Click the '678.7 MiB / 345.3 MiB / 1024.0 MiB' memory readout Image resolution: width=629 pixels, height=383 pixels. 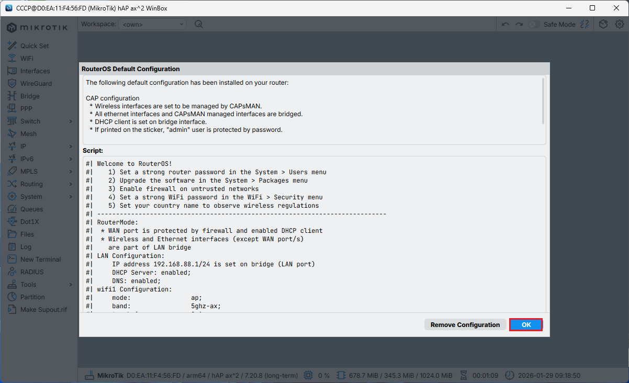[400, 376]
